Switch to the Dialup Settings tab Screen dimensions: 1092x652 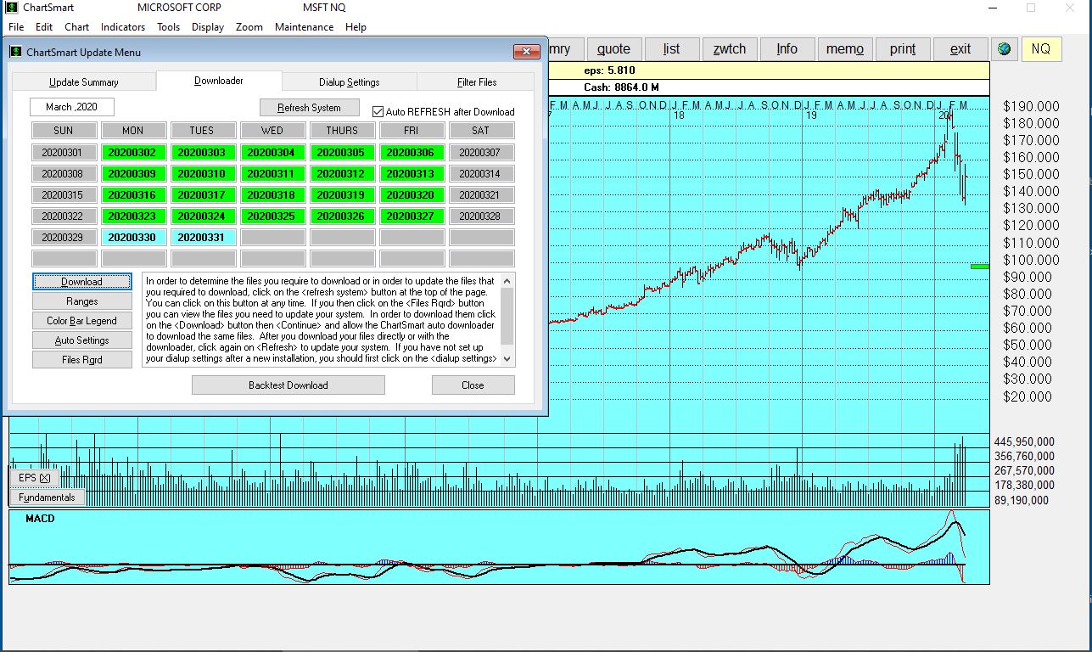349,82
